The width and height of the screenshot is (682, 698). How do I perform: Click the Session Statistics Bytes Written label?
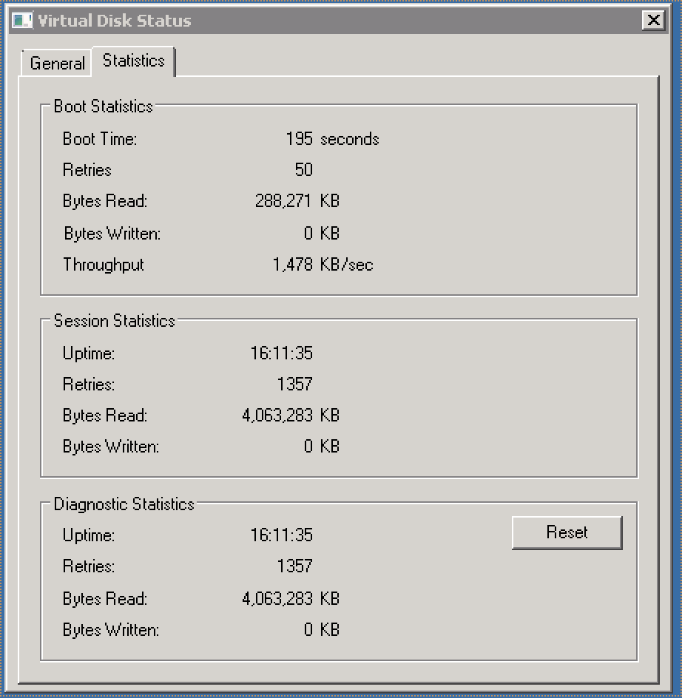tap(111, 447)
